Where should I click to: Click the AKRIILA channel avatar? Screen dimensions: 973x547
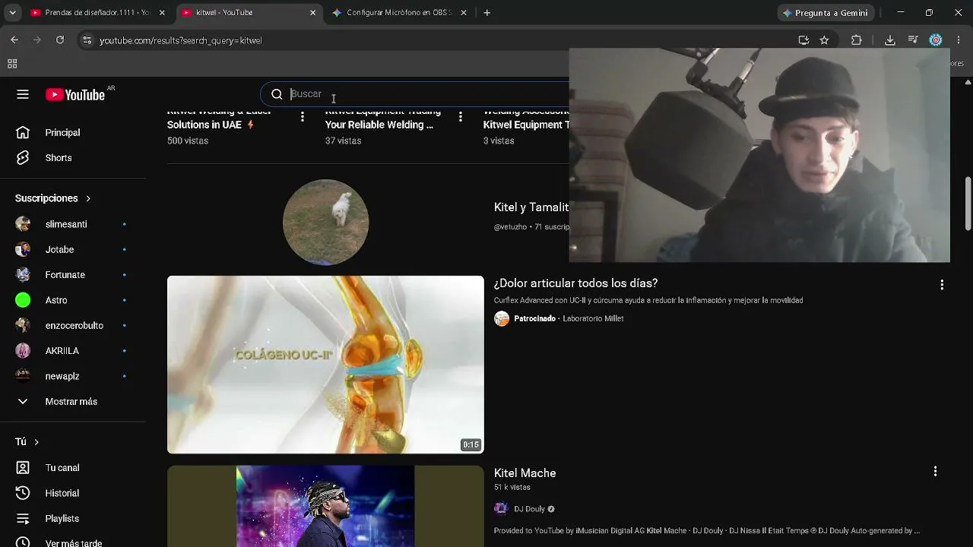pos(23,351)
